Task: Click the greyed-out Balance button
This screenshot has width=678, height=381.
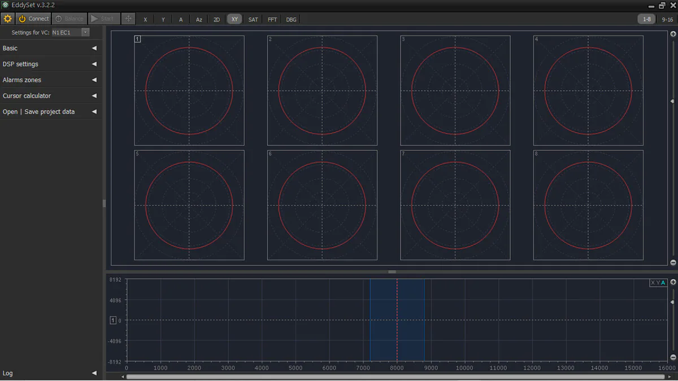Action: pos(69,19)
